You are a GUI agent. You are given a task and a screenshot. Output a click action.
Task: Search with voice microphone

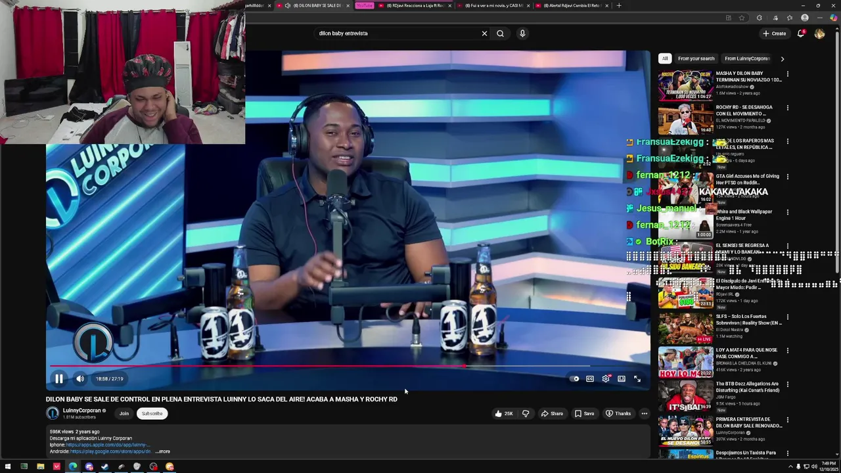(522, 34)
